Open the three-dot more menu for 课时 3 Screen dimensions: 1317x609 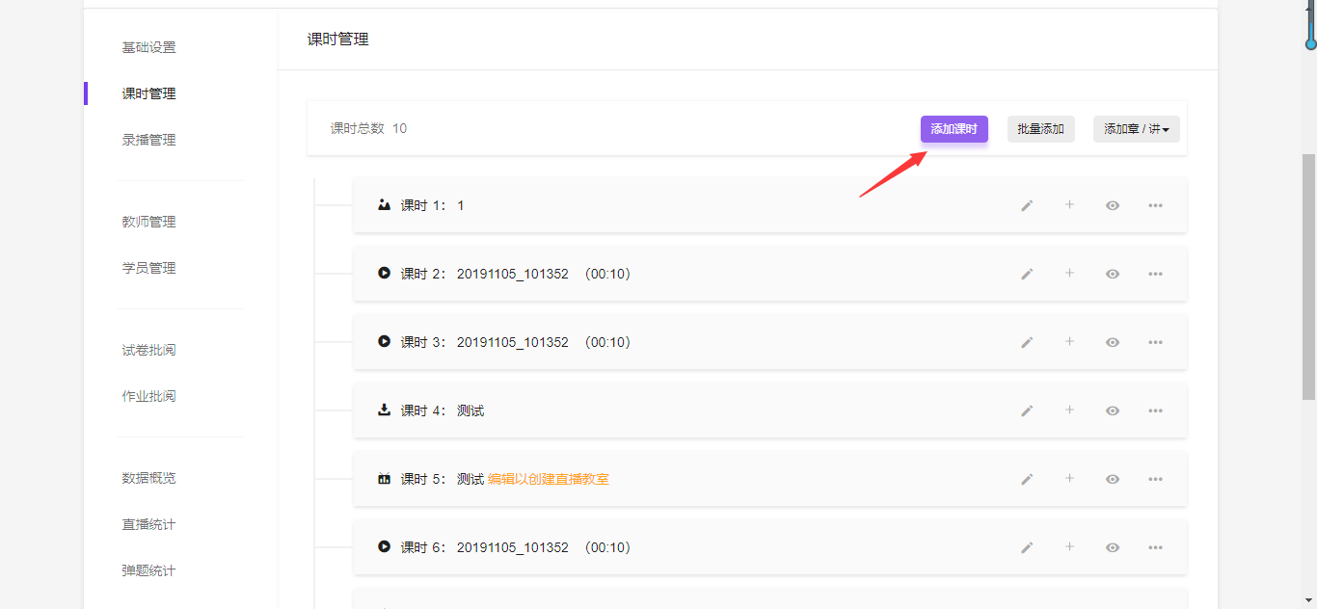point(1155,342)
